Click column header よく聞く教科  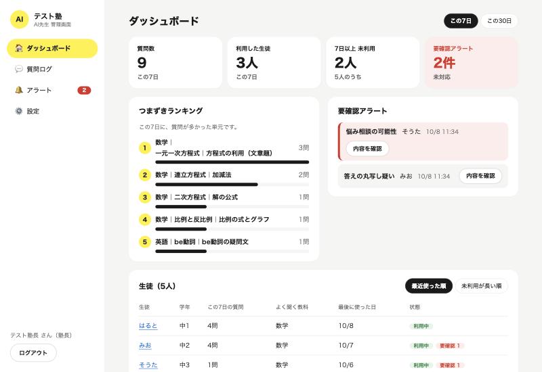tap(292, 307)
